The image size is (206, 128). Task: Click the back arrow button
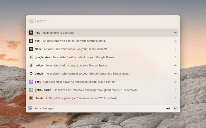[32, 21]
